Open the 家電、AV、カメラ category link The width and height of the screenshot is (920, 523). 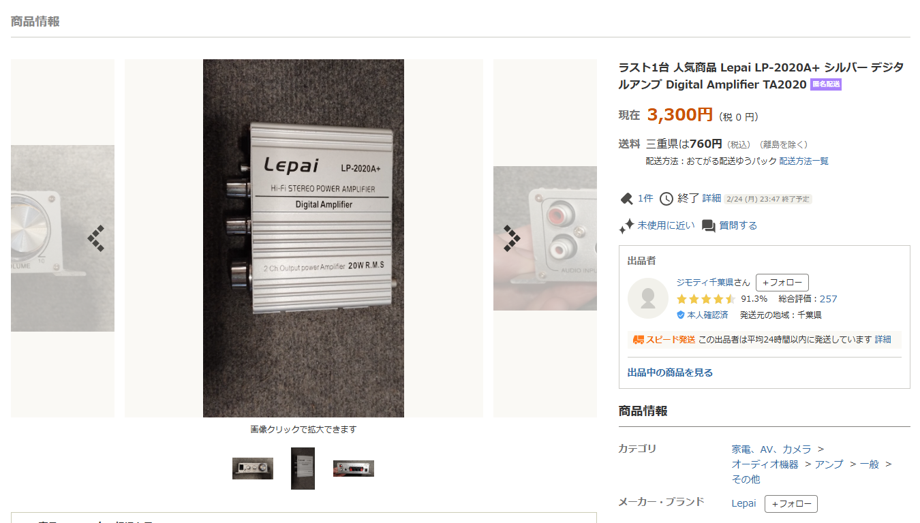(x=771, y=449)
